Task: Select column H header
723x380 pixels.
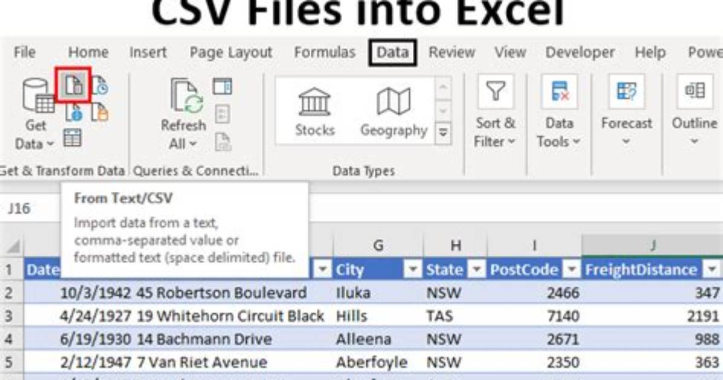Action: 455,245
